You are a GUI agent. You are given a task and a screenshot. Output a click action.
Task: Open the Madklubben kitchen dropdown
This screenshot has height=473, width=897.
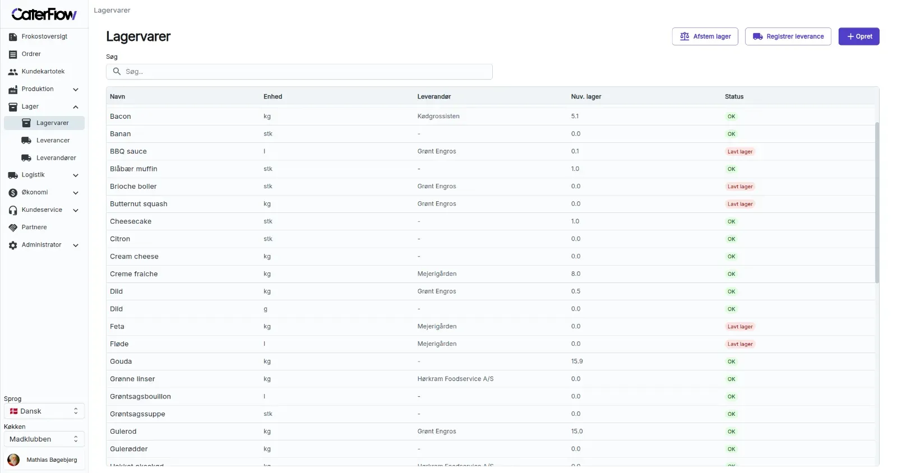coord(44,439)
